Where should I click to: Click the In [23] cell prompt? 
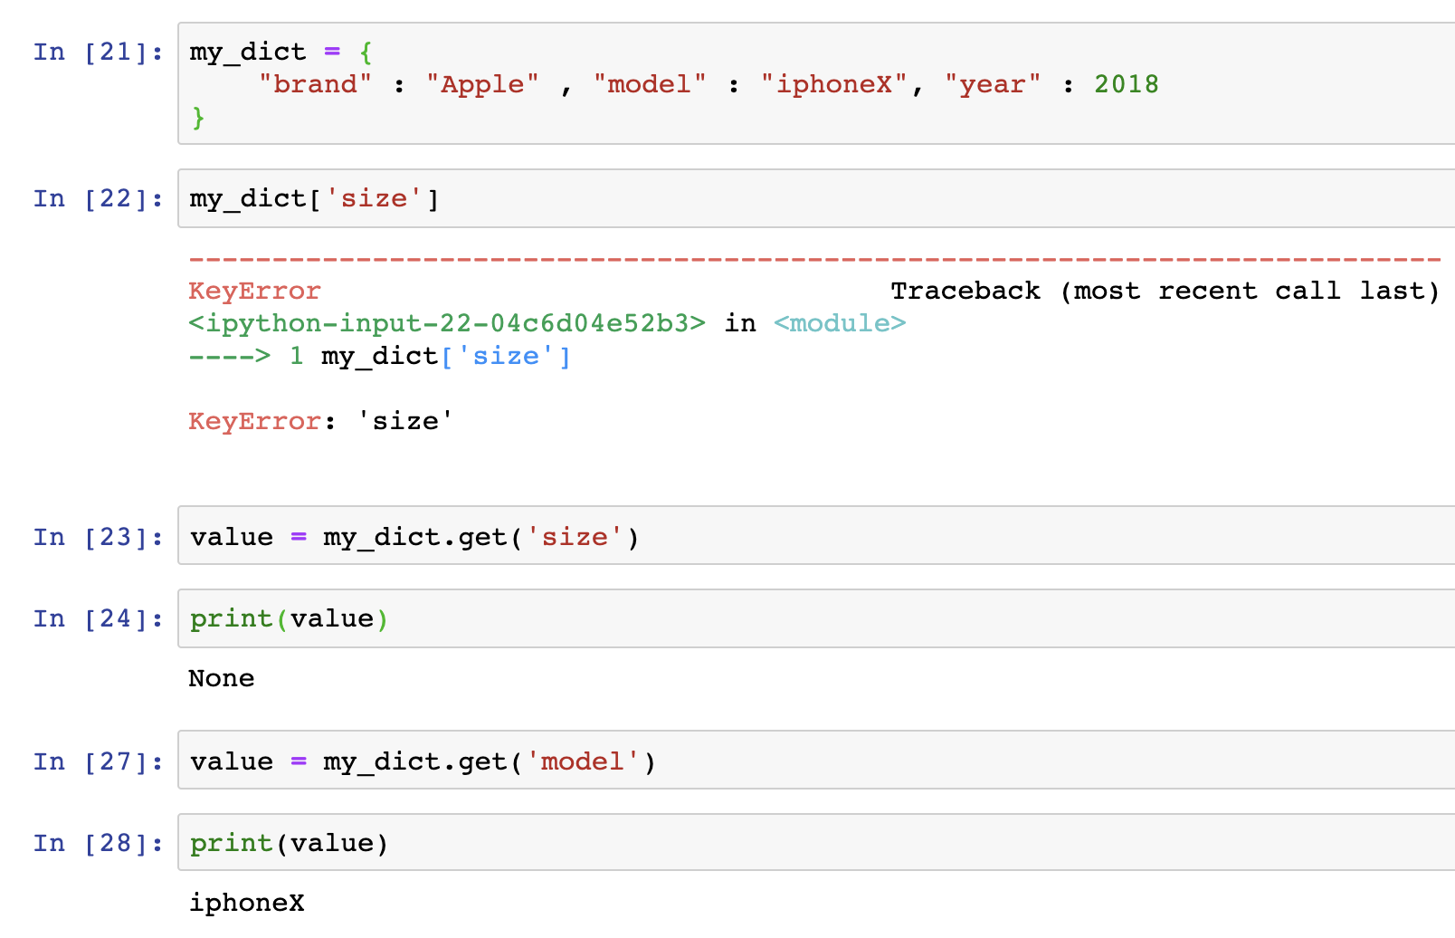[x=97, y=536]
